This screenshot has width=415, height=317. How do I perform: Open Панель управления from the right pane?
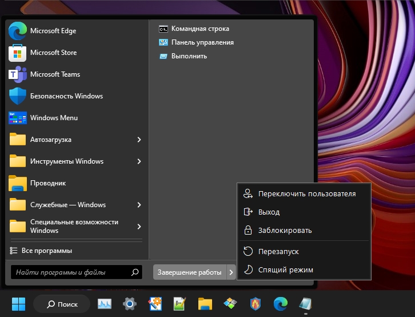(x=202, y=42)
